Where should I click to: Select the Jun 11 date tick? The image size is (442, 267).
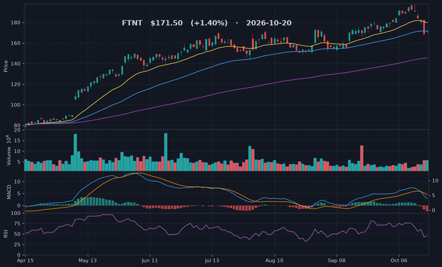pos(150,260)
